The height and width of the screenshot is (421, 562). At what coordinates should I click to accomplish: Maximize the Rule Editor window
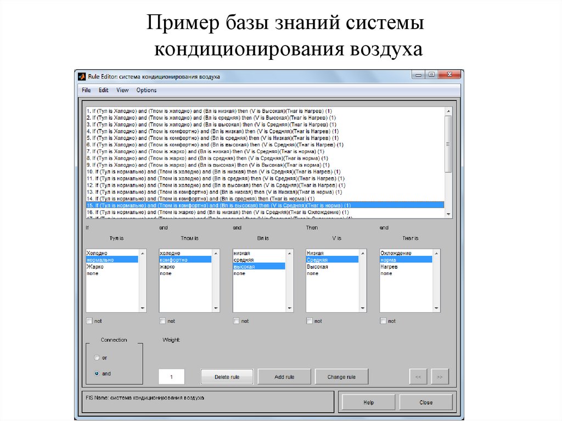[431, 75]
